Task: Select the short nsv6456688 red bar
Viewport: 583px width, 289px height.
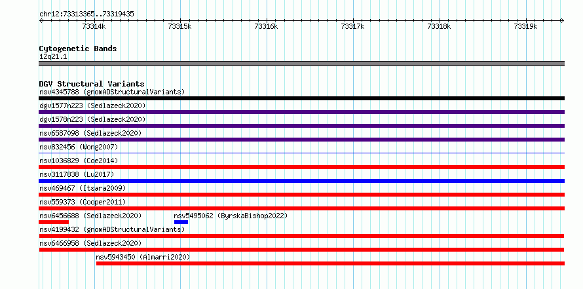Action: (x=54, y=222)
